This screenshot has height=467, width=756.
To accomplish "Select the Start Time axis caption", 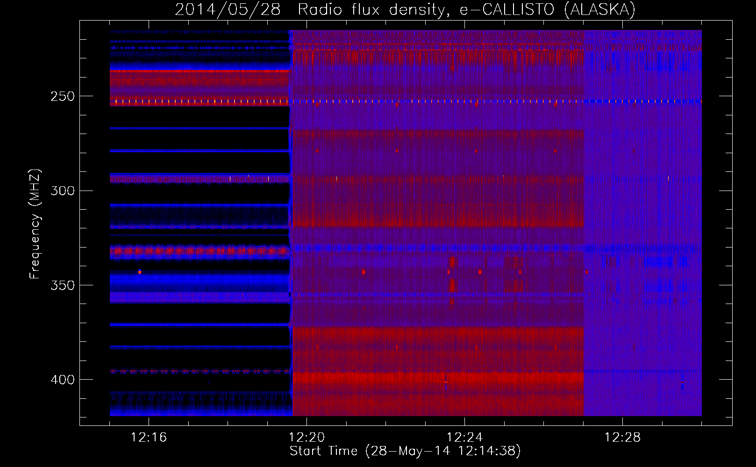I will 405,451.
